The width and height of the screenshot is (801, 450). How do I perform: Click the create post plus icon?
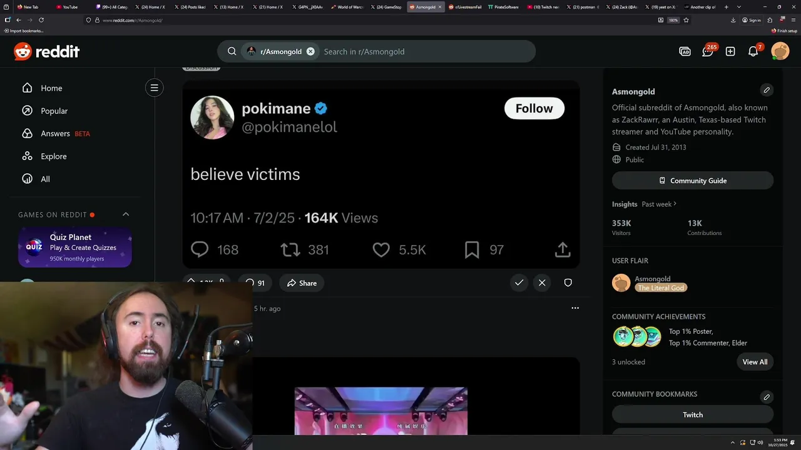pyautogui.click(x=730, y=51)
